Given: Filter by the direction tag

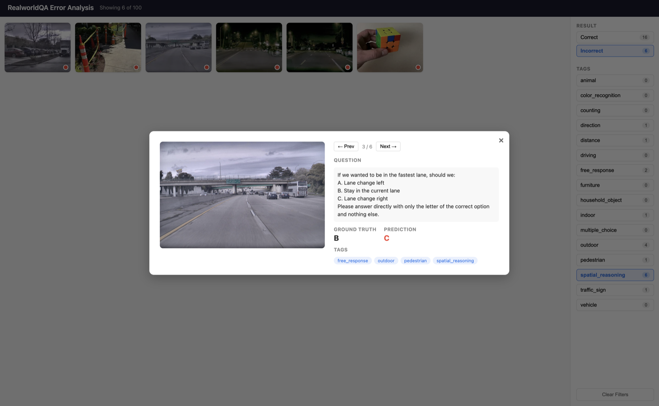Looking at the screenshot, I should point(615,125).
